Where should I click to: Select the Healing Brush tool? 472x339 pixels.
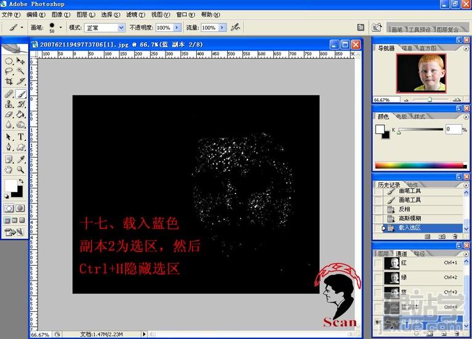point(9,94)
